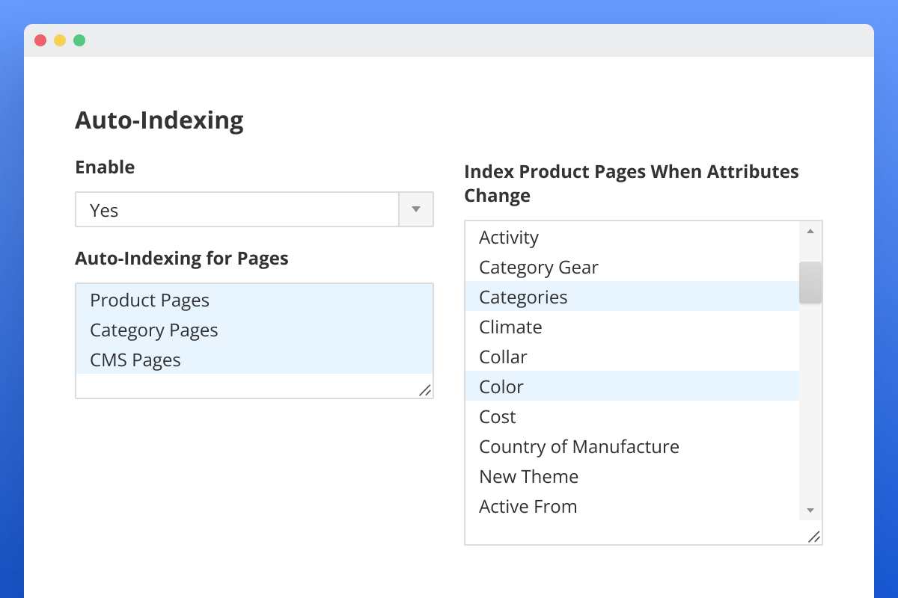
Task: Select the Active From attribute
Action: (x=528, y=506)
